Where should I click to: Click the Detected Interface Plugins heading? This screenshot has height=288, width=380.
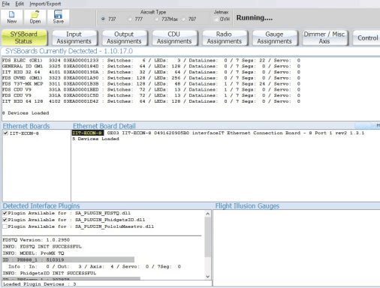(x=41, y=206)
